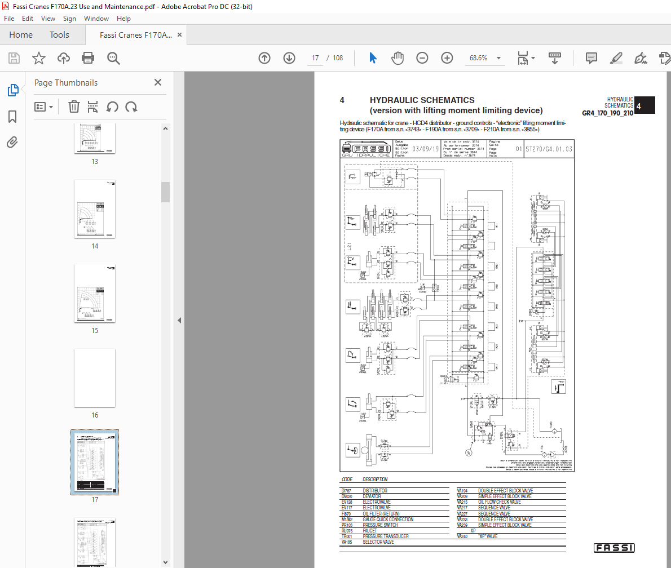Viewport: 671px width, 568px height.
Task: Select page 15 thumbnail
Action: [95, 294]
